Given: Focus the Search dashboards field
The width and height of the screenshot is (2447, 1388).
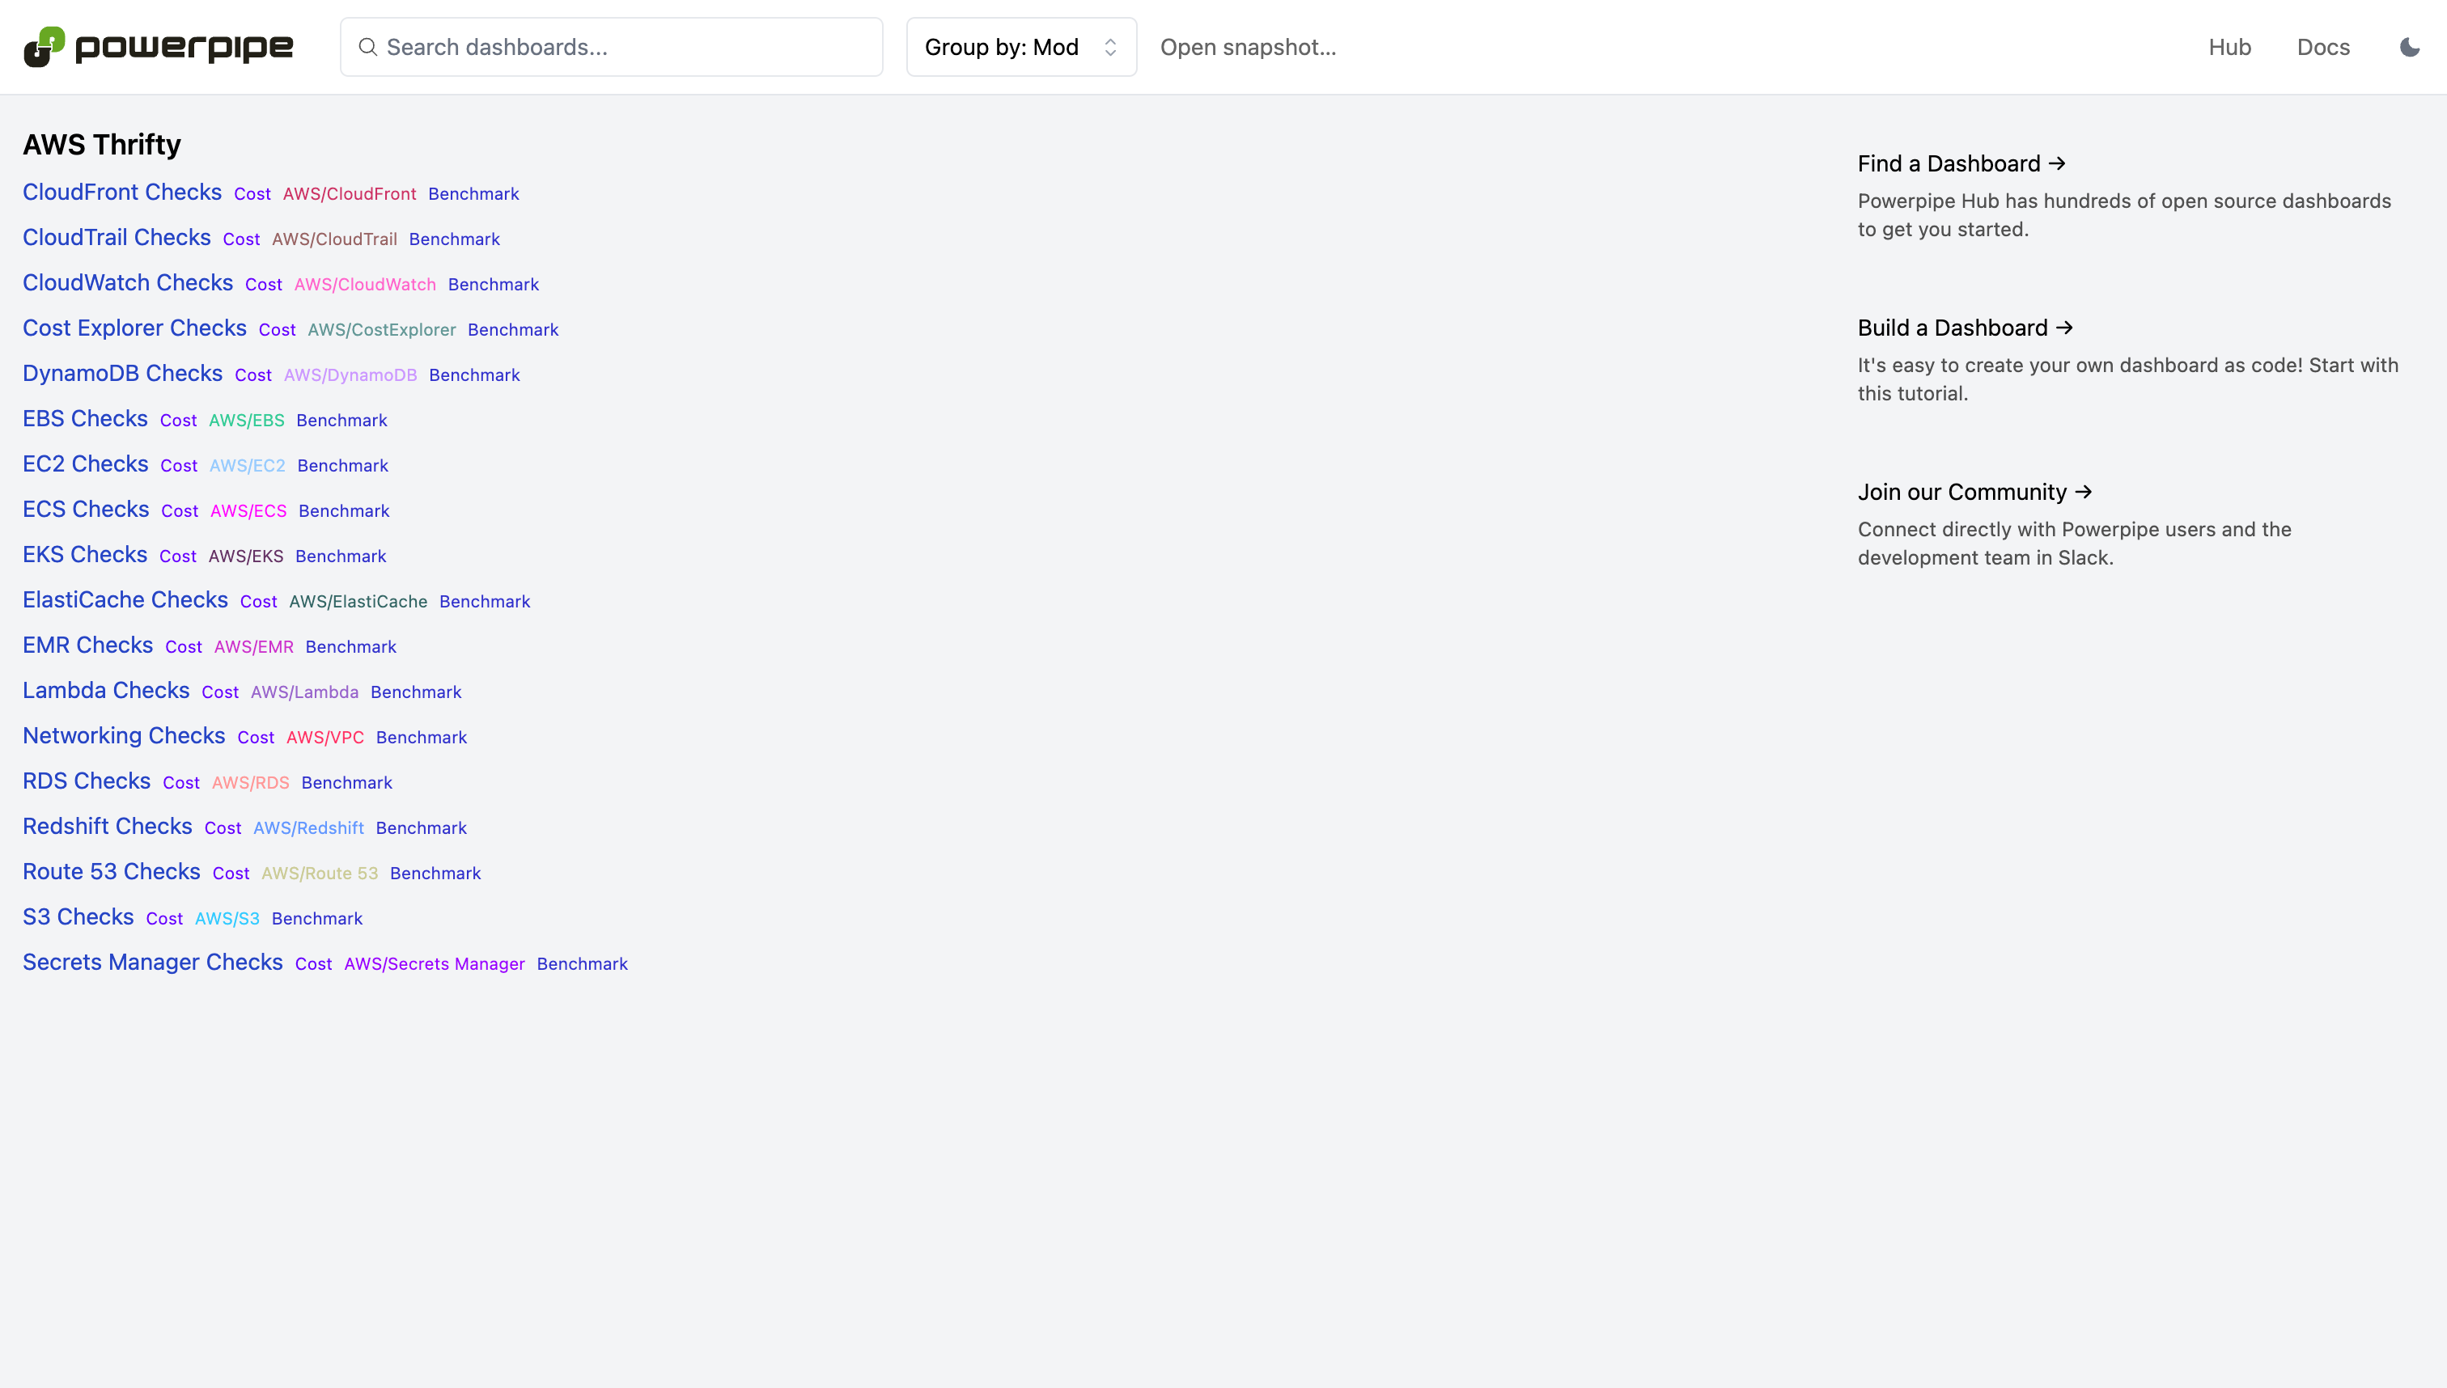Looking at the screenshot, I should pos(630,47).
